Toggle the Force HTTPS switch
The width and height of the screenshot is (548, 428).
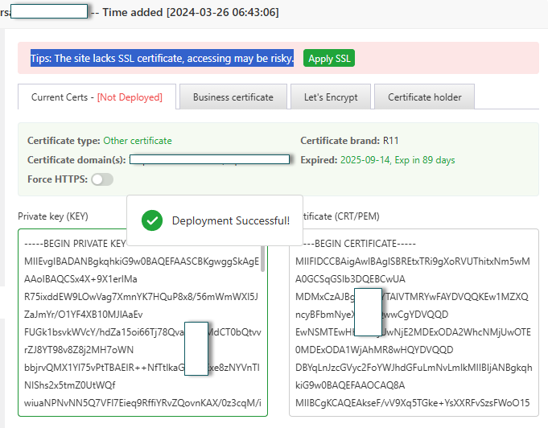[102, 179]
